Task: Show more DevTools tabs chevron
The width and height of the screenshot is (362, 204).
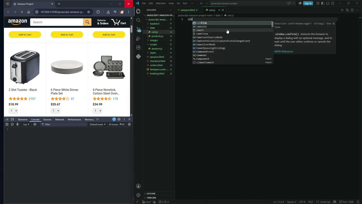Action: pos(98,119)
